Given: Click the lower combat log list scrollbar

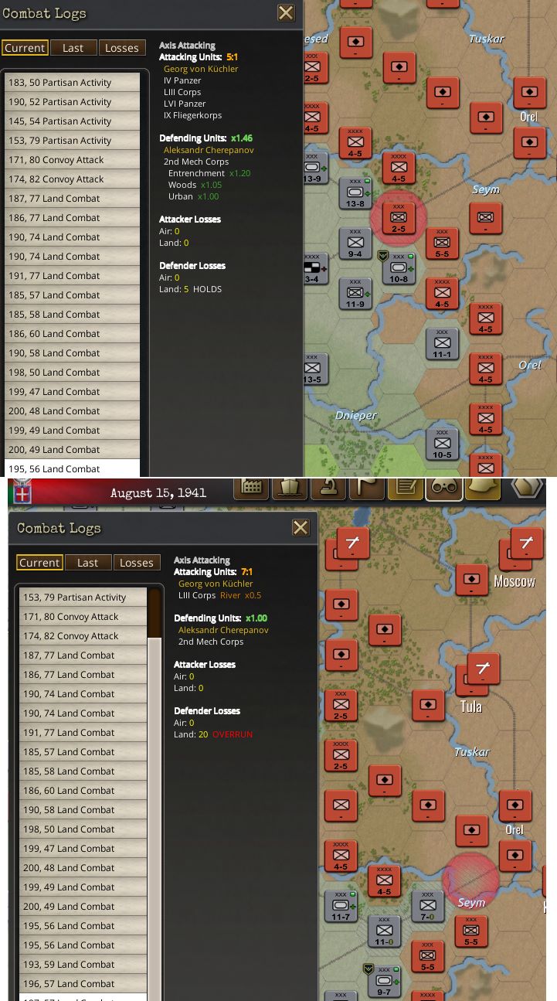Looking at the screenshot, I should 154,796.
